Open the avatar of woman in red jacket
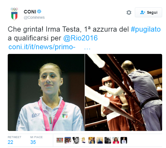The height and width of the screenshot is (148, 166). (116, 140)
